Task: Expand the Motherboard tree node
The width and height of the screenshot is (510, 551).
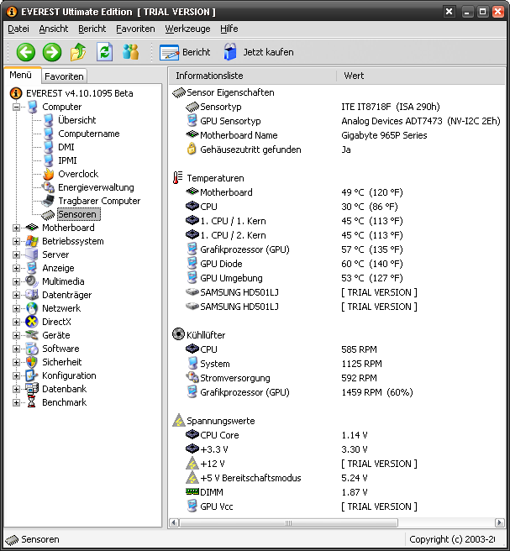Action: [16, 228]
